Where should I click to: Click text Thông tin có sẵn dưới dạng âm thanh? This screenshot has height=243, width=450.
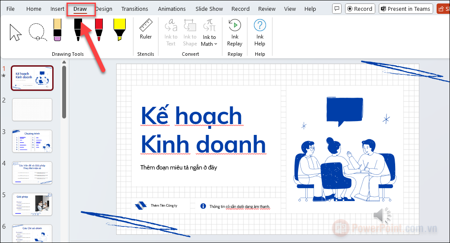[x=240, y=207]
